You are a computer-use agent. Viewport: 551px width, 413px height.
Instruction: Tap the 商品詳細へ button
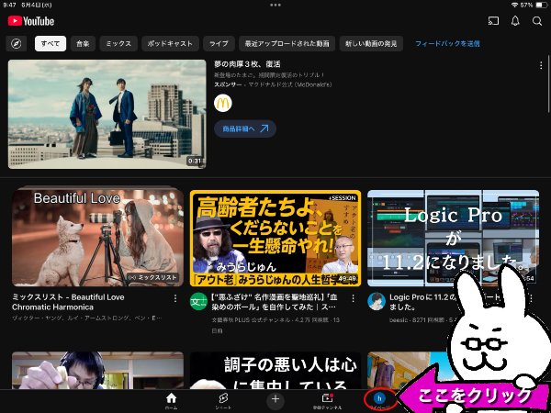tap(245, 128)
